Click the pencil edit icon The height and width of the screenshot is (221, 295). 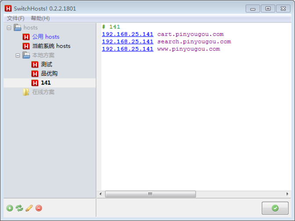coord(29,208)
